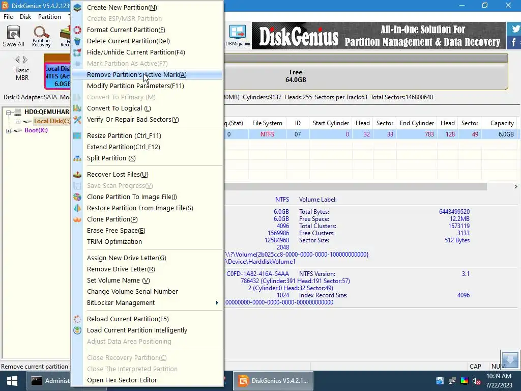Click the Twitter icon in banner
This screenshot has height=391, width=521.
(515, 29)
